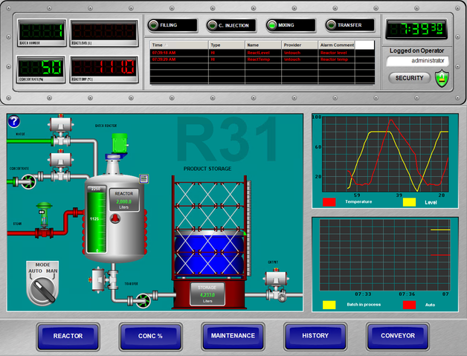
Task: Click the Conveyor navigation button
Action: point(398,336)
